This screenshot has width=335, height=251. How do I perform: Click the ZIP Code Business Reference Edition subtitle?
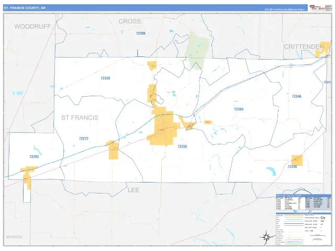[284, 9]
